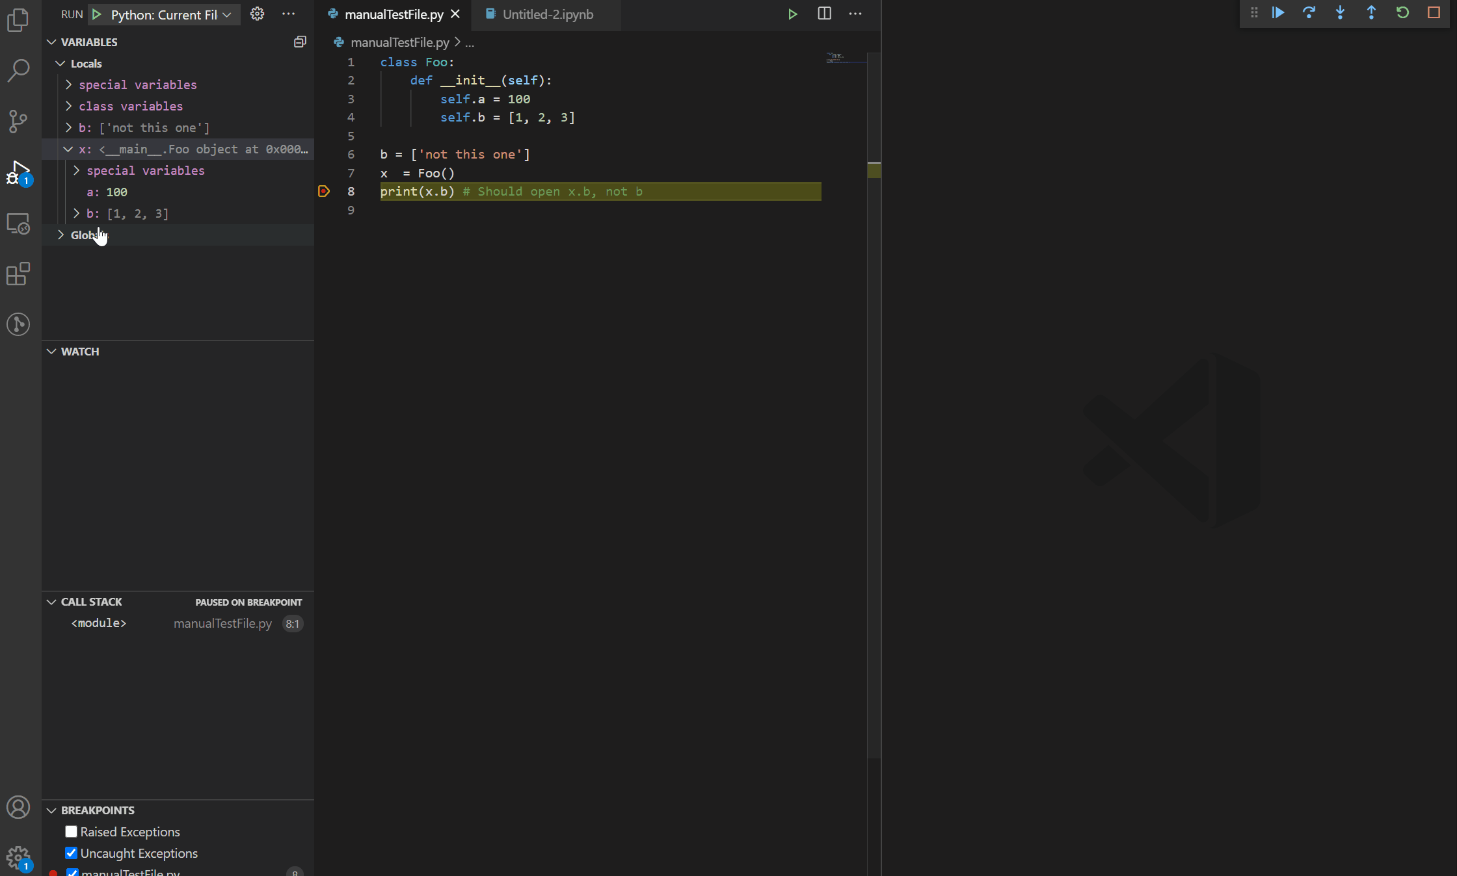The image size is (1457, 876).
Task: Place cursor on print(x.b) line
Action: [600, 191]
